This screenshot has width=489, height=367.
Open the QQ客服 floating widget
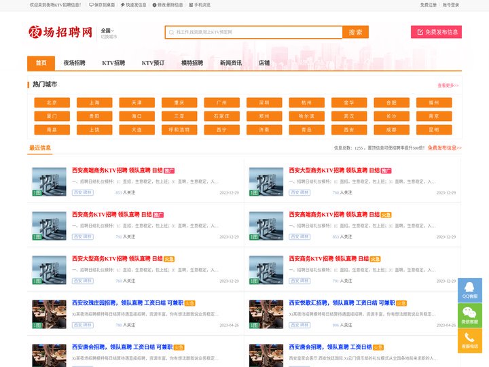[470, 290]
